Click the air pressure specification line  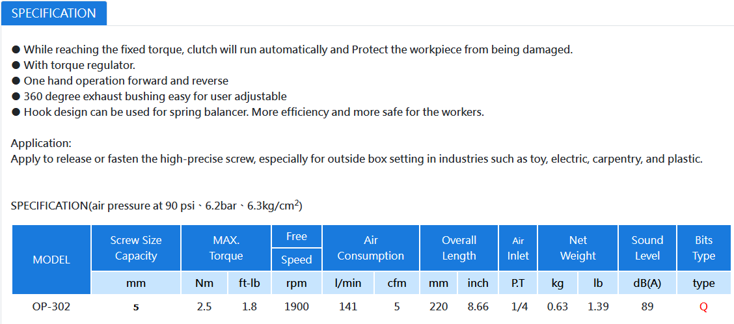[156, 205]
